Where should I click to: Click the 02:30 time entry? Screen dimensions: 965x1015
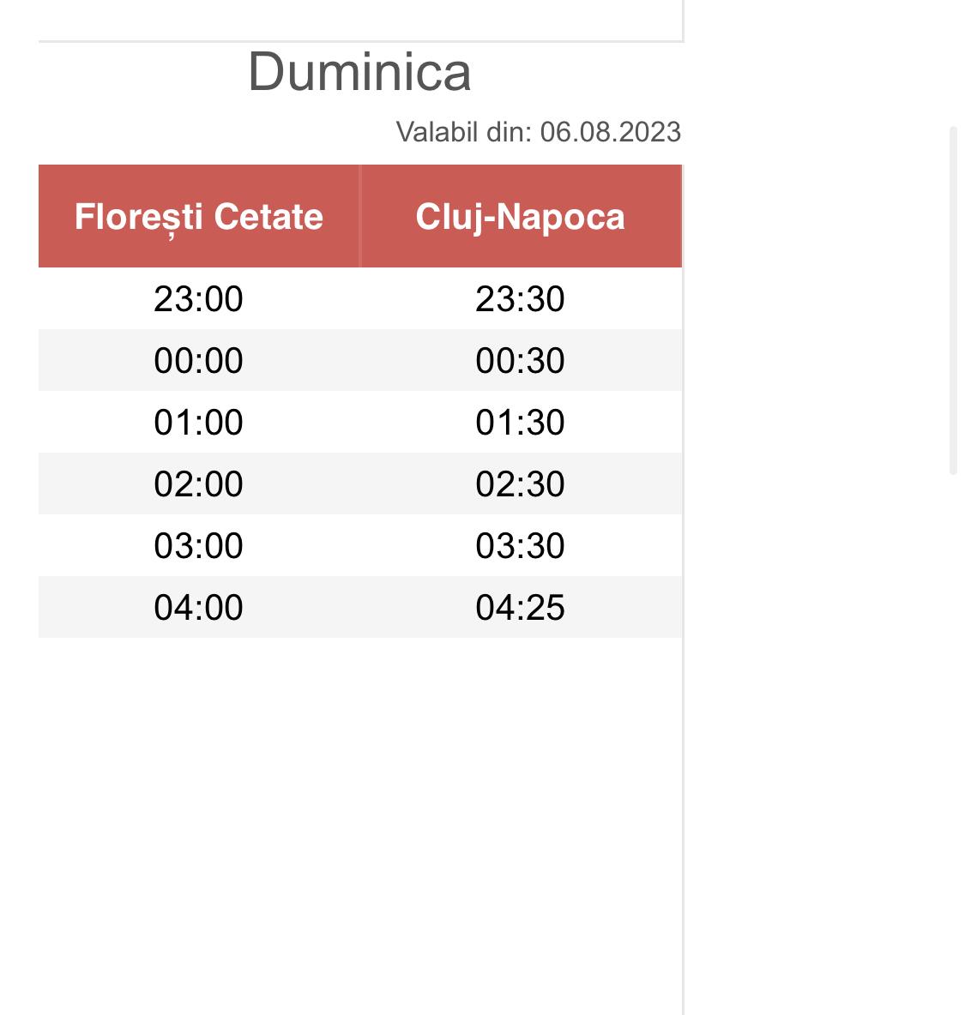520,484
